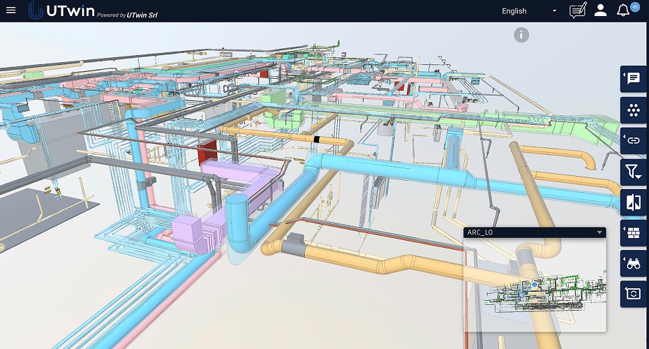Viewport: 649px width, 349px height.
Task: Open the notifications bell
Action: 622,11
